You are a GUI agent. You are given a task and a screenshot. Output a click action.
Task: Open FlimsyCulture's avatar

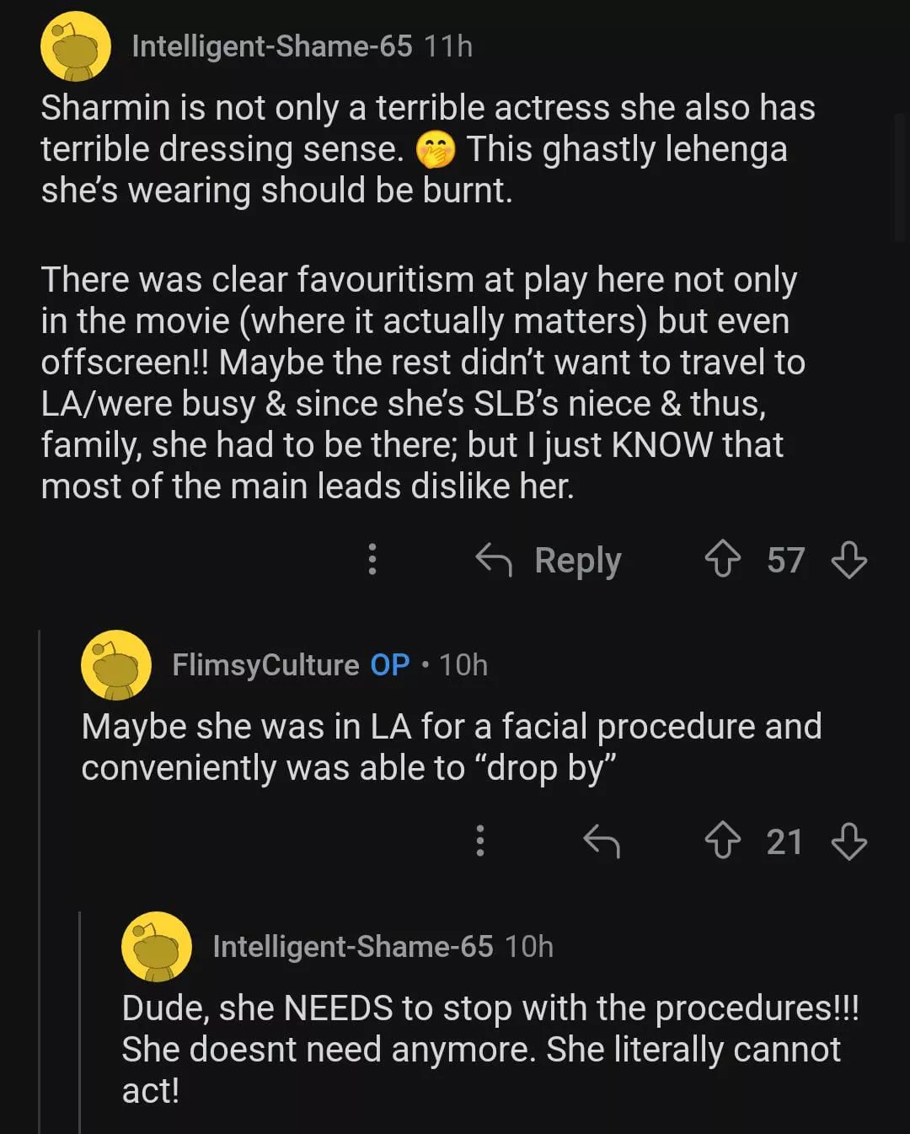(x=116, y=665)
